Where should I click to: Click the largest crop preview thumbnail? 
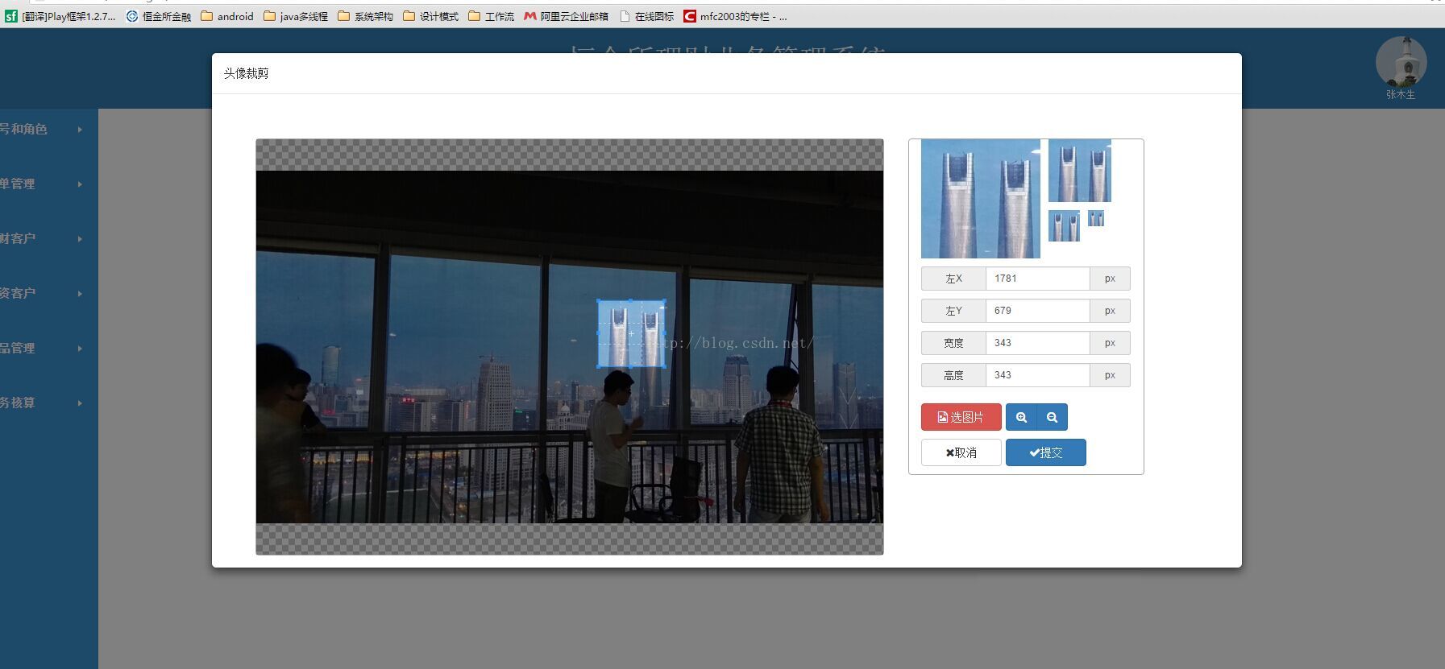click(x=981, y=199)
